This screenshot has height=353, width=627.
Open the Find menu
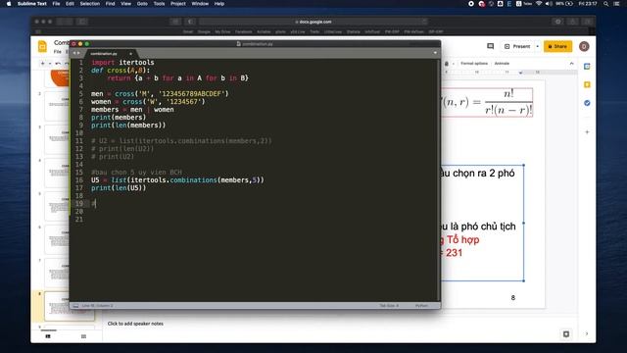click(110, 4)
